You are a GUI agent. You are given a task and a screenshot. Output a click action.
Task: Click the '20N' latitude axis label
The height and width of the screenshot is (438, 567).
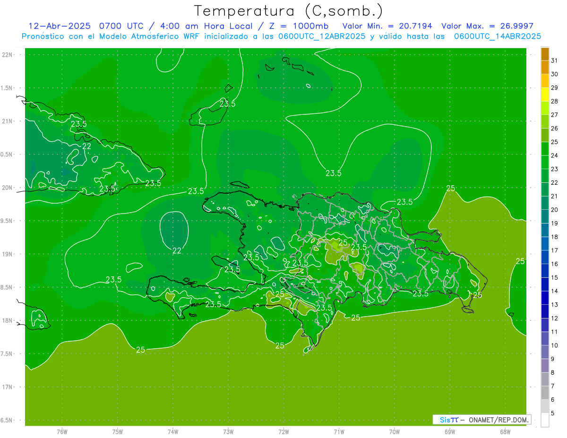pos(7,188)
